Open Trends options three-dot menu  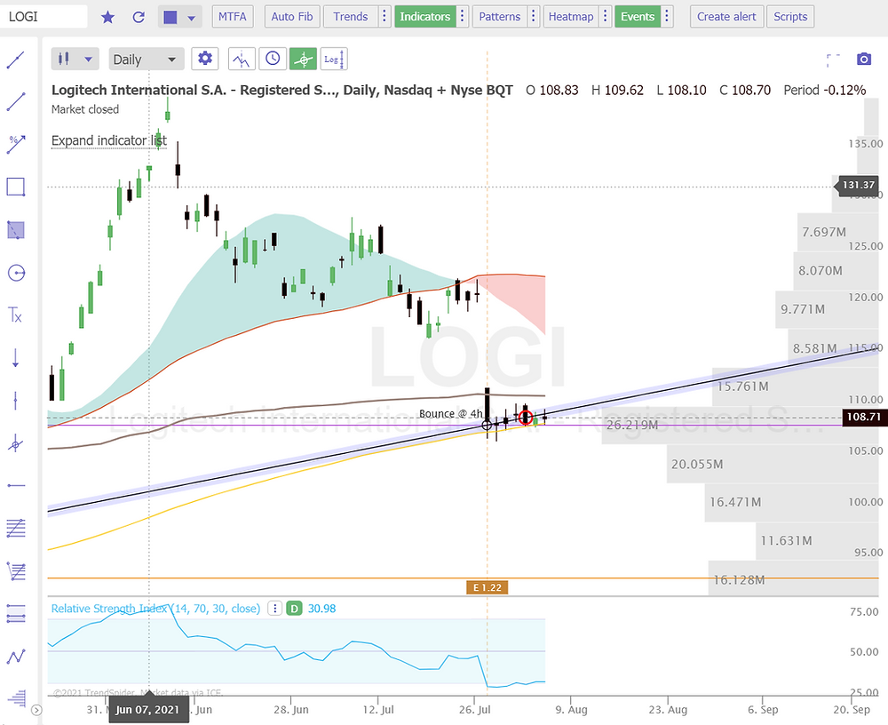(x=385, y=17)
